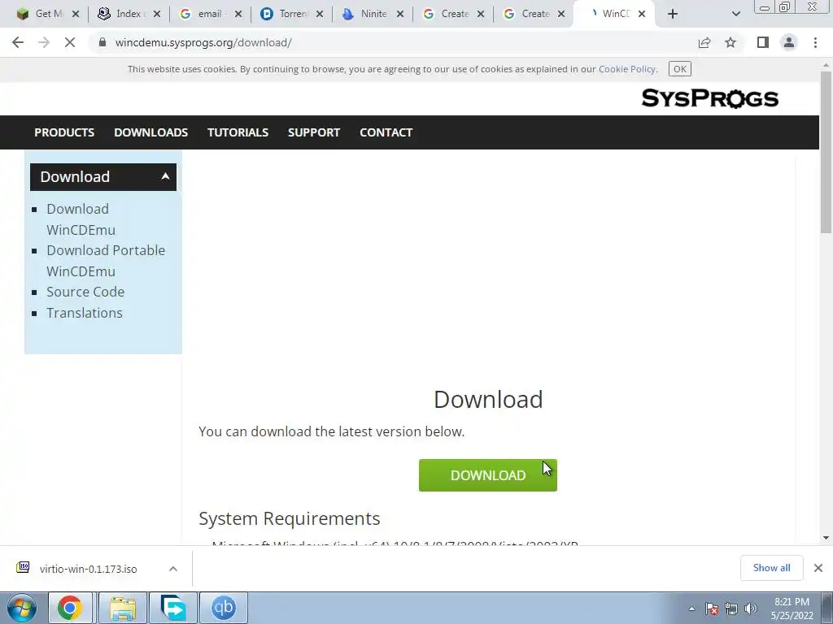Close the Torrent tab
Viewport: 833px width, 624px height.
[x=319, y=14]
